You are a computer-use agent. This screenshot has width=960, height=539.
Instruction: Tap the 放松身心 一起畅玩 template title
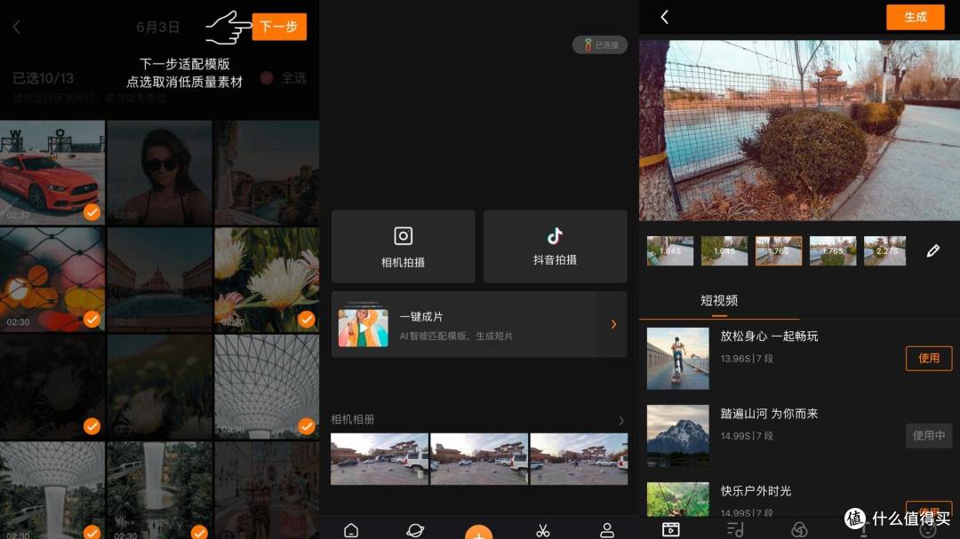pos(769,336)
